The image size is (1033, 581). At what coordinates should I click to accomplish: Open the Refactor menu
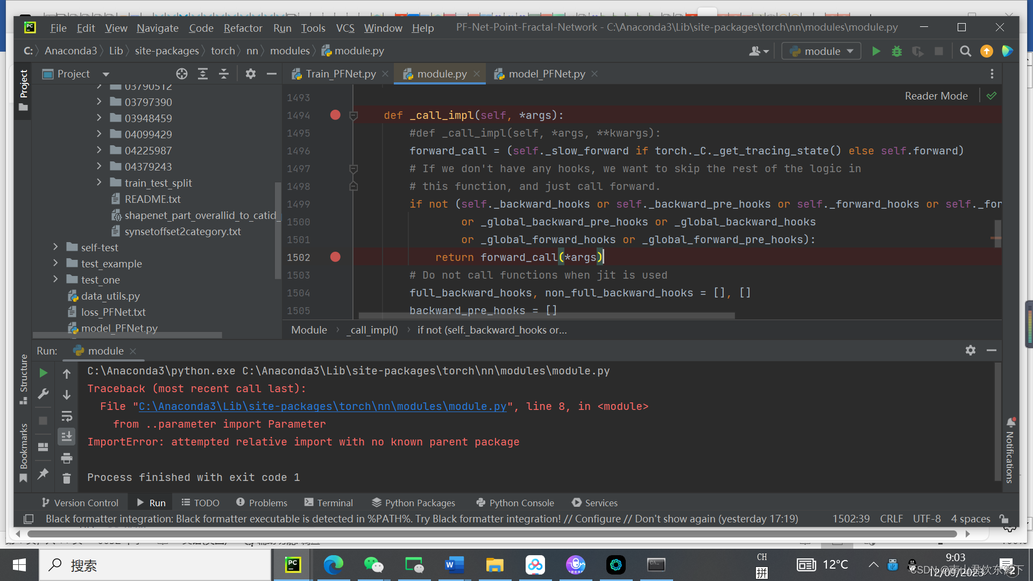243,28
